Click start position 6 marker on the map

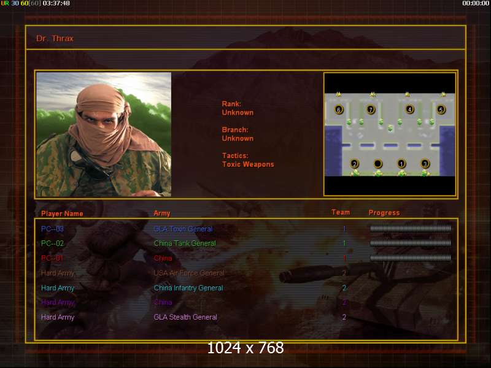(x=339, y=110)
